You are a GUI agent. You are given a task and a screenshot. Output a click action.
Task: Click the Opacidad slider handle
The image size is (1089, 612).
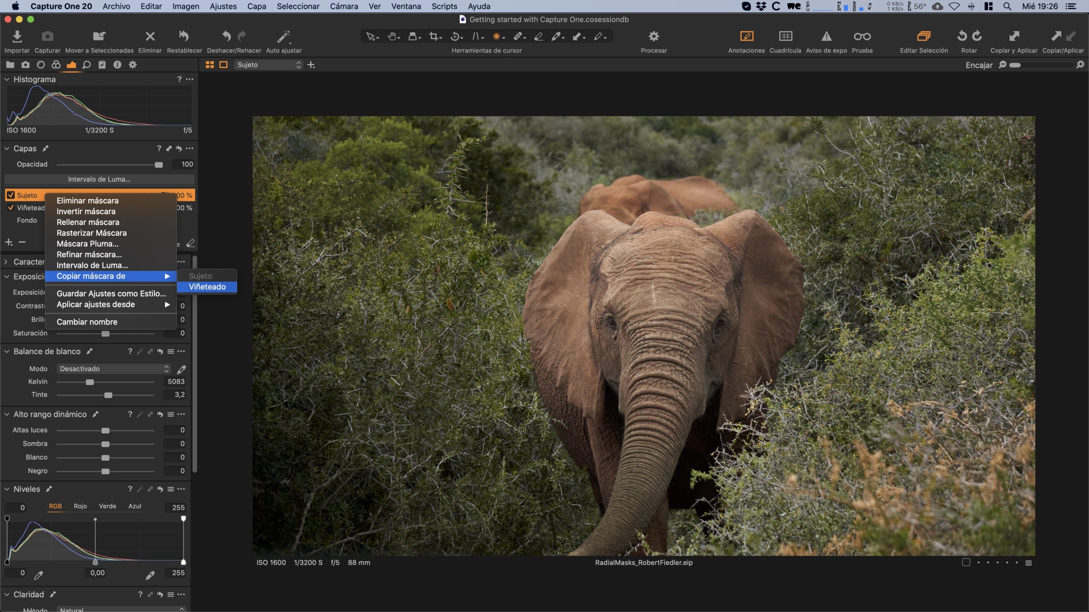pyautogui.click(x=159, y=165)
